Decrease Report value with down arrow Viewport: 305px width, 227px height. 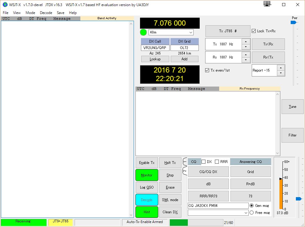coord(281,73)
